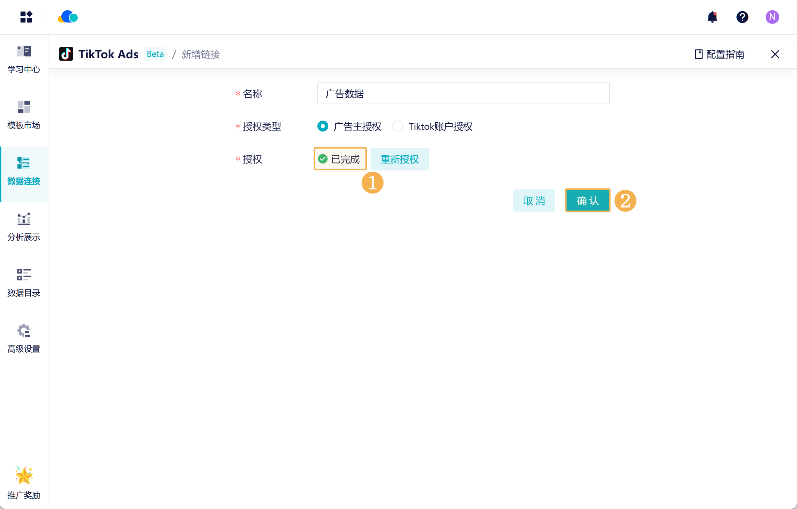Select Tiktok账户授权 radio option
Image resolution: width=797 pixels, height=509 pixels.
[398, 126]
